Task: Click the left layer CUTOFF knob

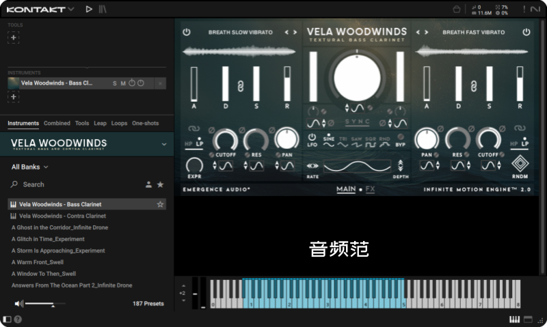Action: click(x=226, y=139)
